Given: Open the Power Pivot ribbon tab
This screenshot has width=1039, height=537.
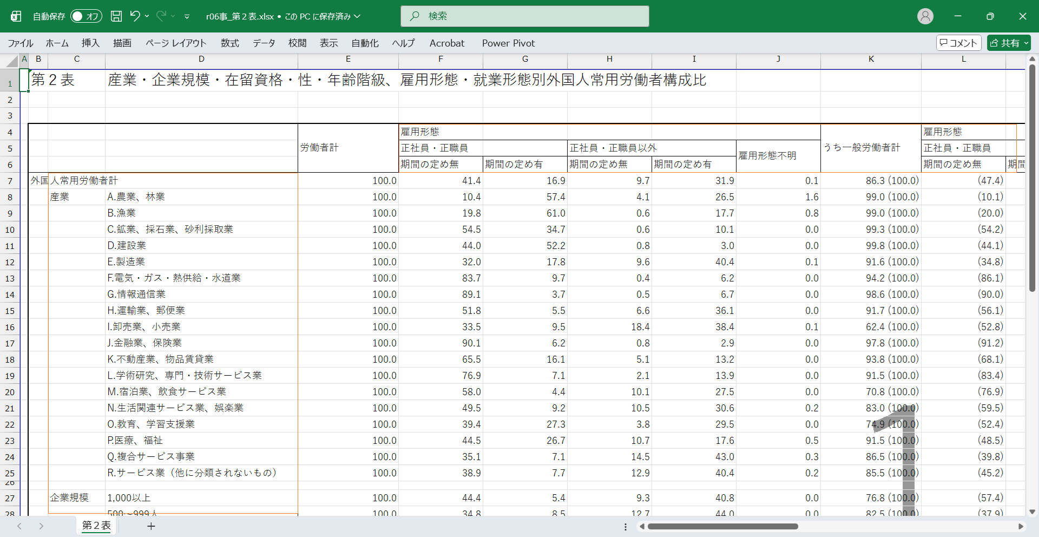Looking at the screenshot, I should tap(508, 43).
